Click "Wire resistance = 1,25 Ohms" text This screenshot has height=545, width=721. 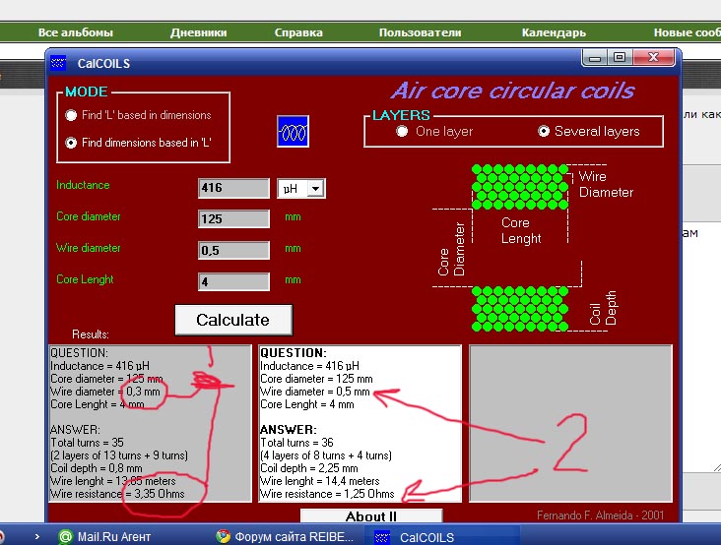tap(327, 494)
